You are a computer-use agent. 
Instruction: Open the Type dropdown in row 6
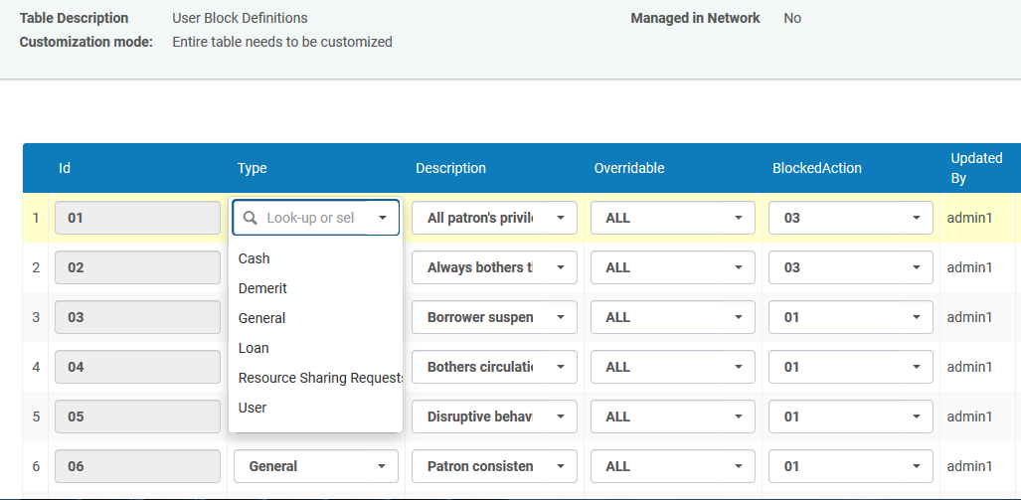point(381,466)
